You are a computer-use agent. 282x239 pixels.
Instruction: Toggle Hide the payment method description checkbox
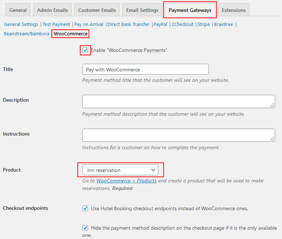pos(85,228)
